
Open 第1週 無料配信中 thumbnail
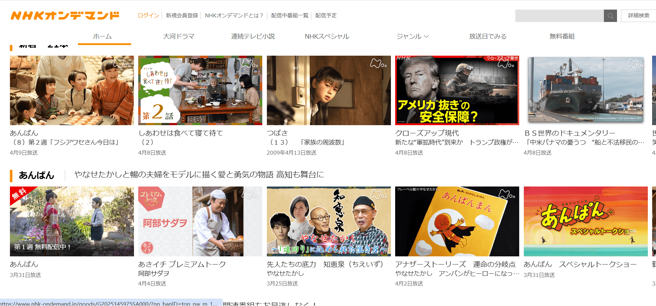click(72, 221)
